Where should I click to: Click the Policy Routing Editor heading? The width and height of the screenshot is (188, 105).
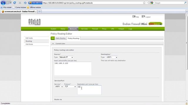pyautogui.click(x=61, y=34)
